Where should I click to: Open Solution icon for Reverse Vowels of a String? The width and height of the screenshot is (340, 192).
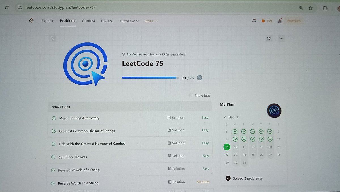169,169
